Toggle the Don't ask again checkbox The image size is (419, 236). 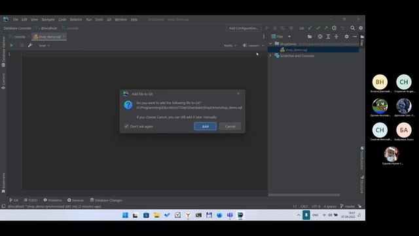click(126, 127)
